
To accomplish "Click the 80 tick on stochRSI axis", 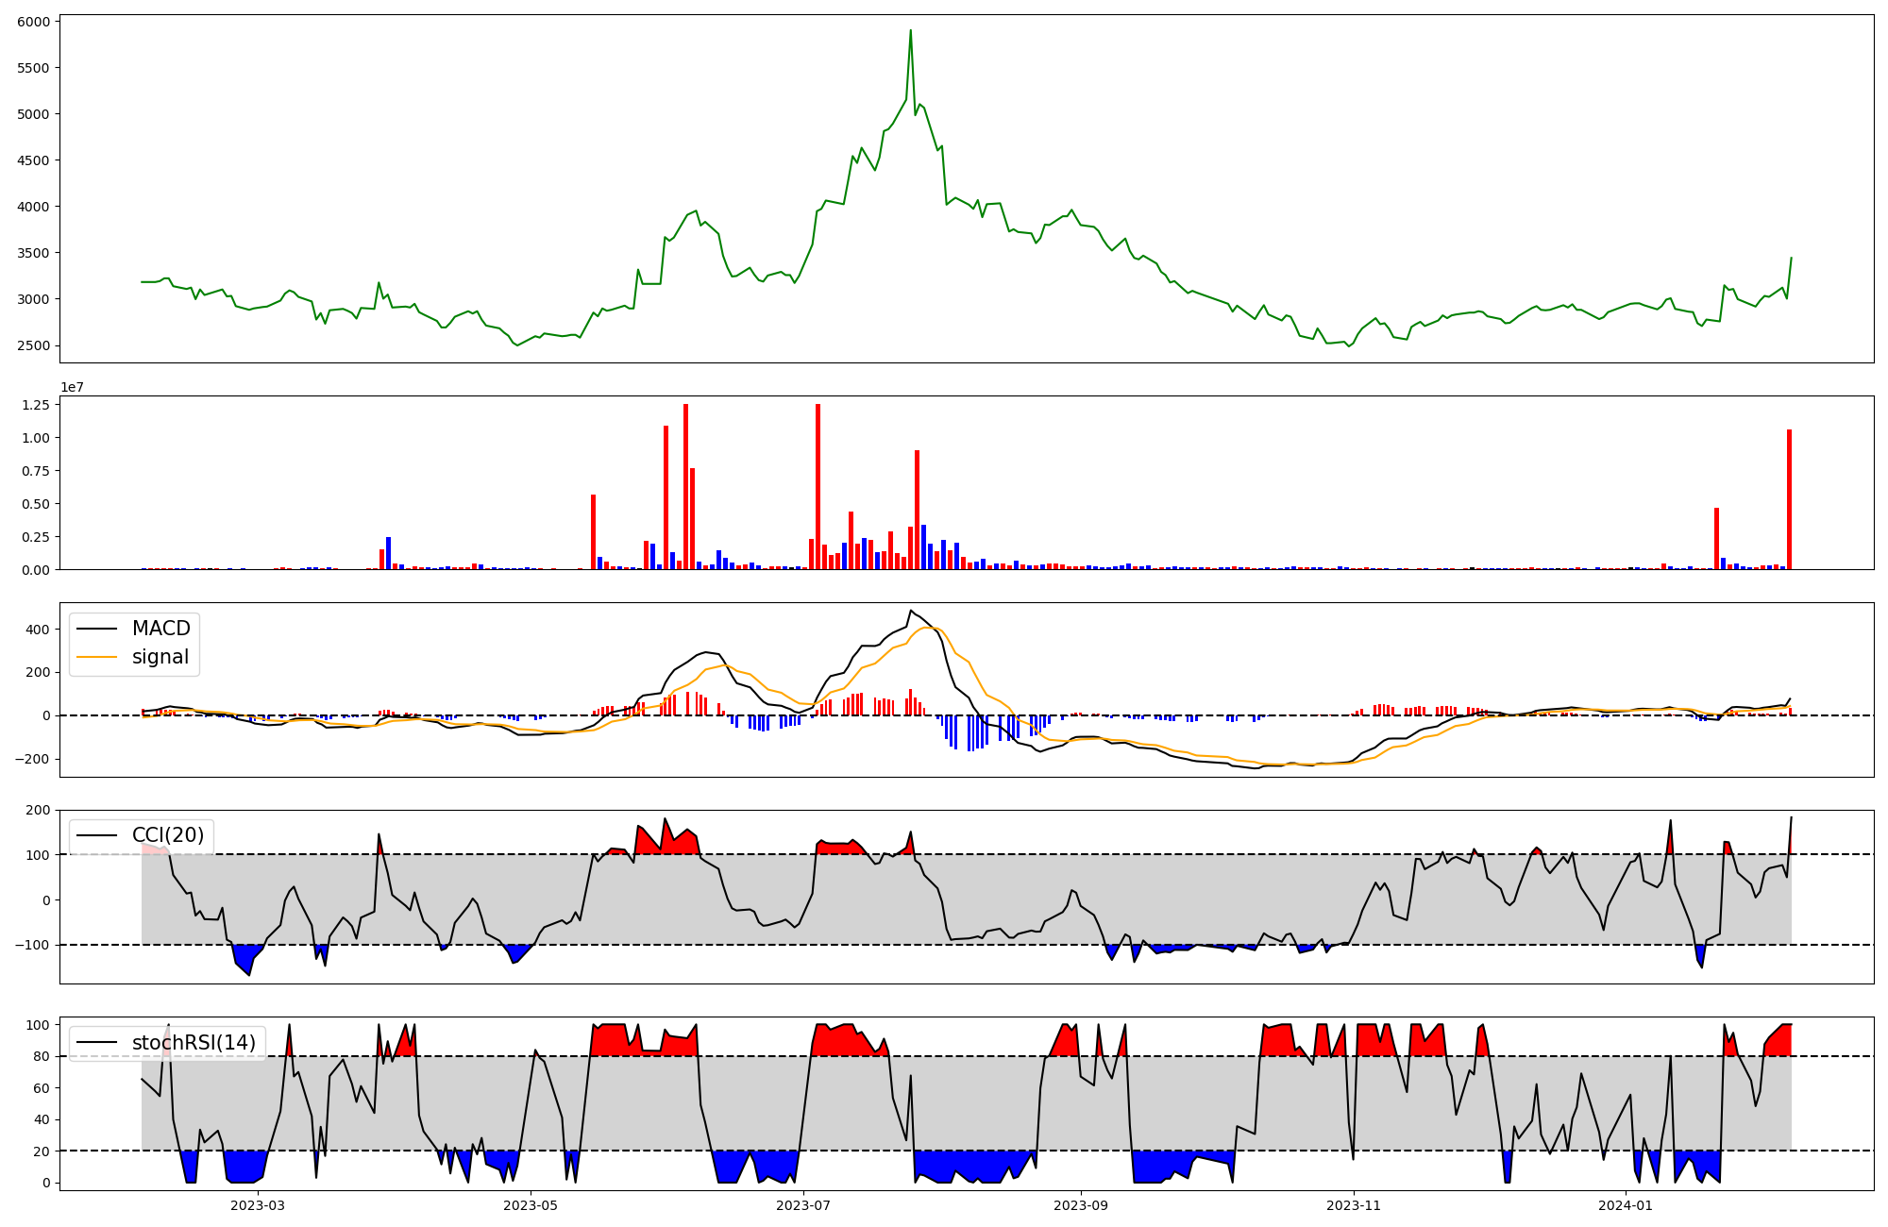I will pos(42,1056).
